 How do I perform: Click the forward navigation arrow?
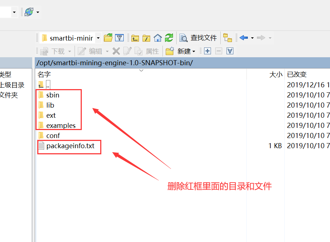[x=261, y=38]
